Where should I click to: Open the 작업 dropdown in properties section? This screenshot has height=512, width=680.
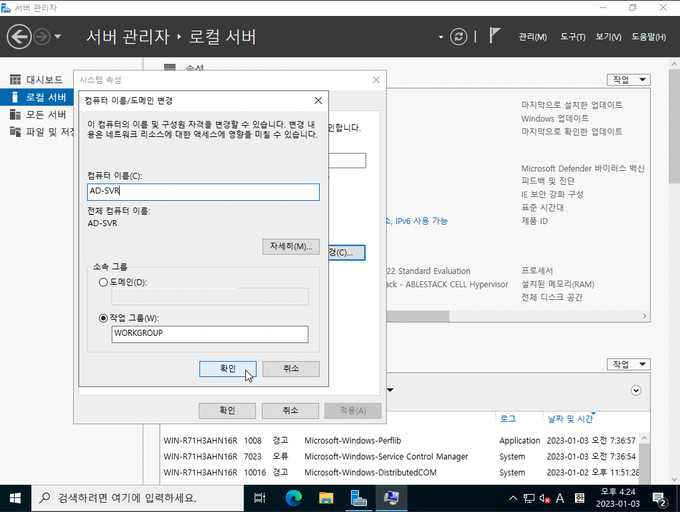[629, 80]
